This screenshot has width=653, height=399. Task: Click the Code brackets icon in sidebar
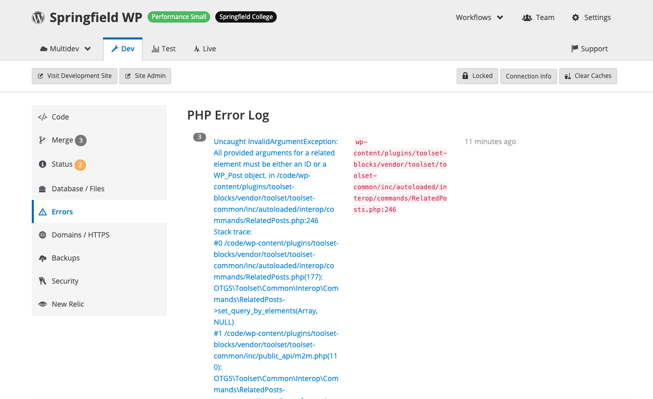tap(43, 117)
